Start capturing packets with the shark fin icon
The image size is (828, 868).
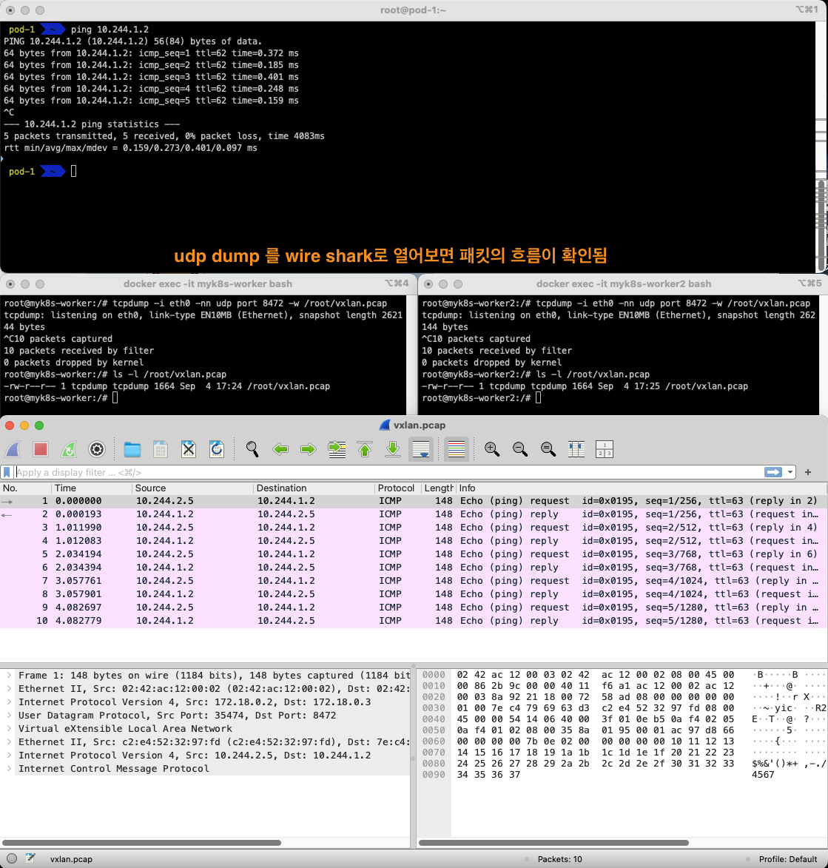point(13,449)
